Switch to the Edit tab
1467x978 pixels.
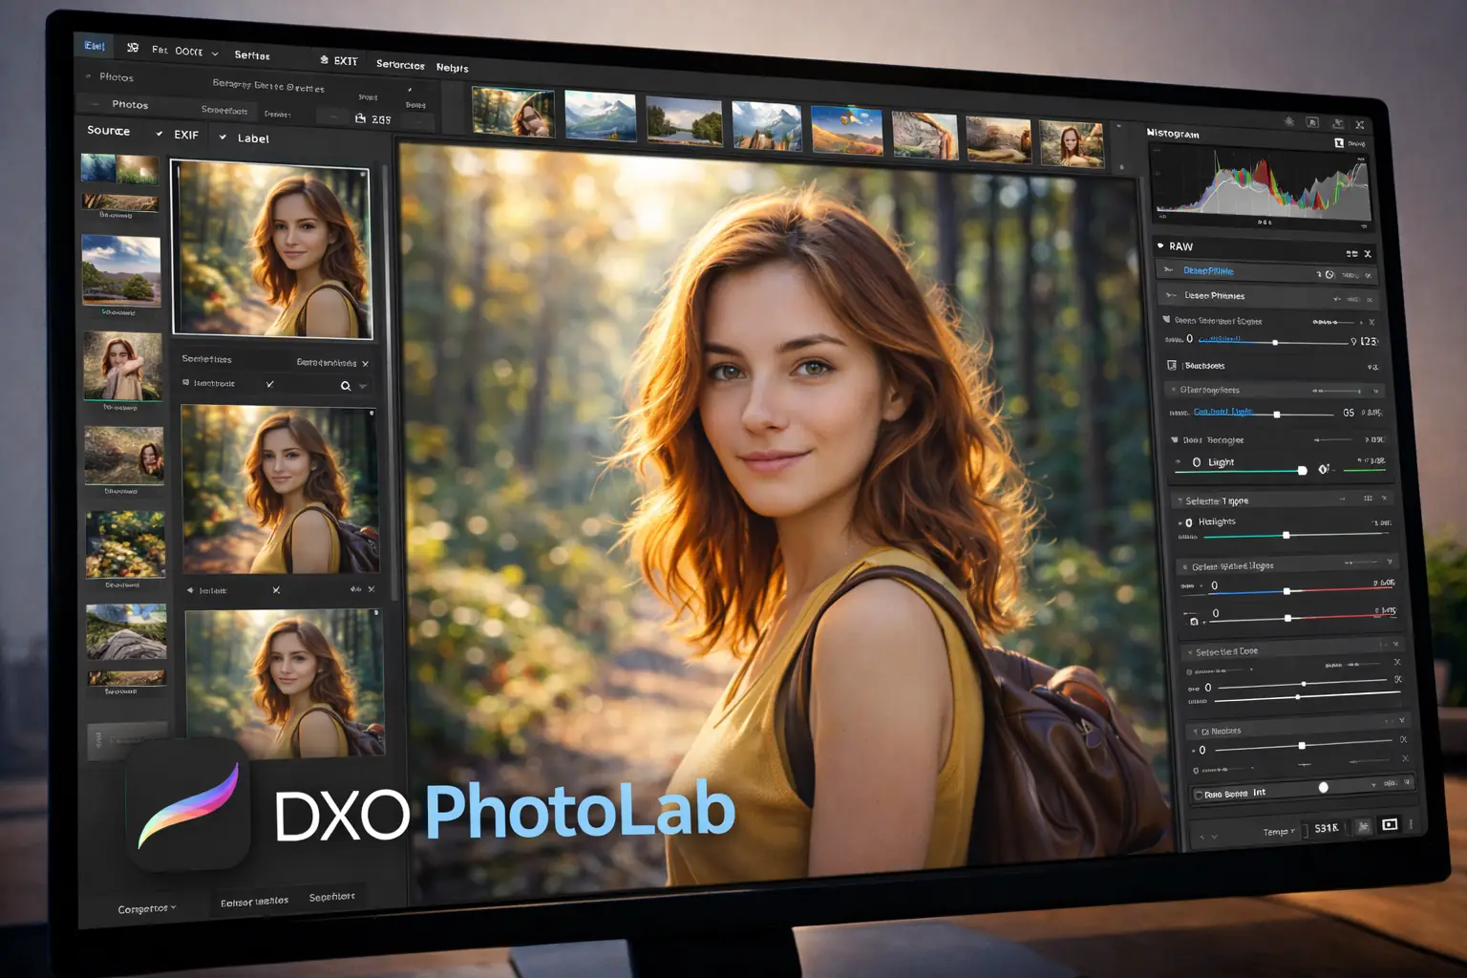coord(95,46)
